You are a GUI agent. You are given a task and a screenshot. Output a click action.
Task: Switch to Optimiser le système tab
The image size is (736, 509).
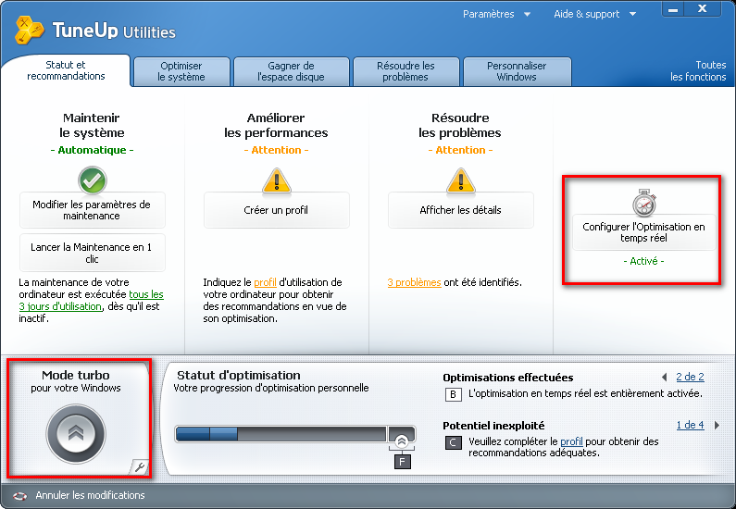coord(181,71)
